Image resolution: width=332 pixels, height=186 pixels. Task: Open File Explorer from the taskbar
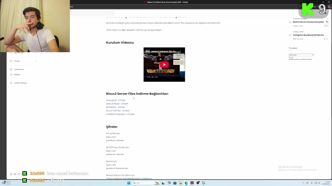(181, 183)
